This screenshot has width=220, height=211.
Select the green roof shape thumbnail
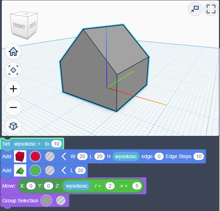pos(20,170)
